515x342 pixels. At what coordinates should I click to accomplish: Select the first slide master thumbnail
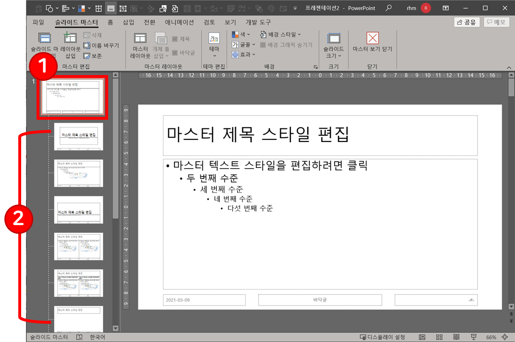(x=72, y=96)
